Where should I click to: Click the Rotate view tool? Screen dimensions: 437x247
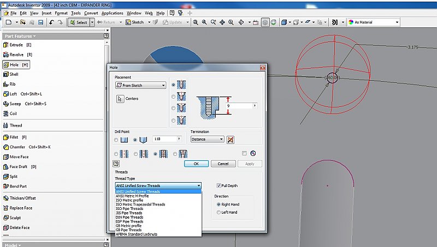click(241, 22)
